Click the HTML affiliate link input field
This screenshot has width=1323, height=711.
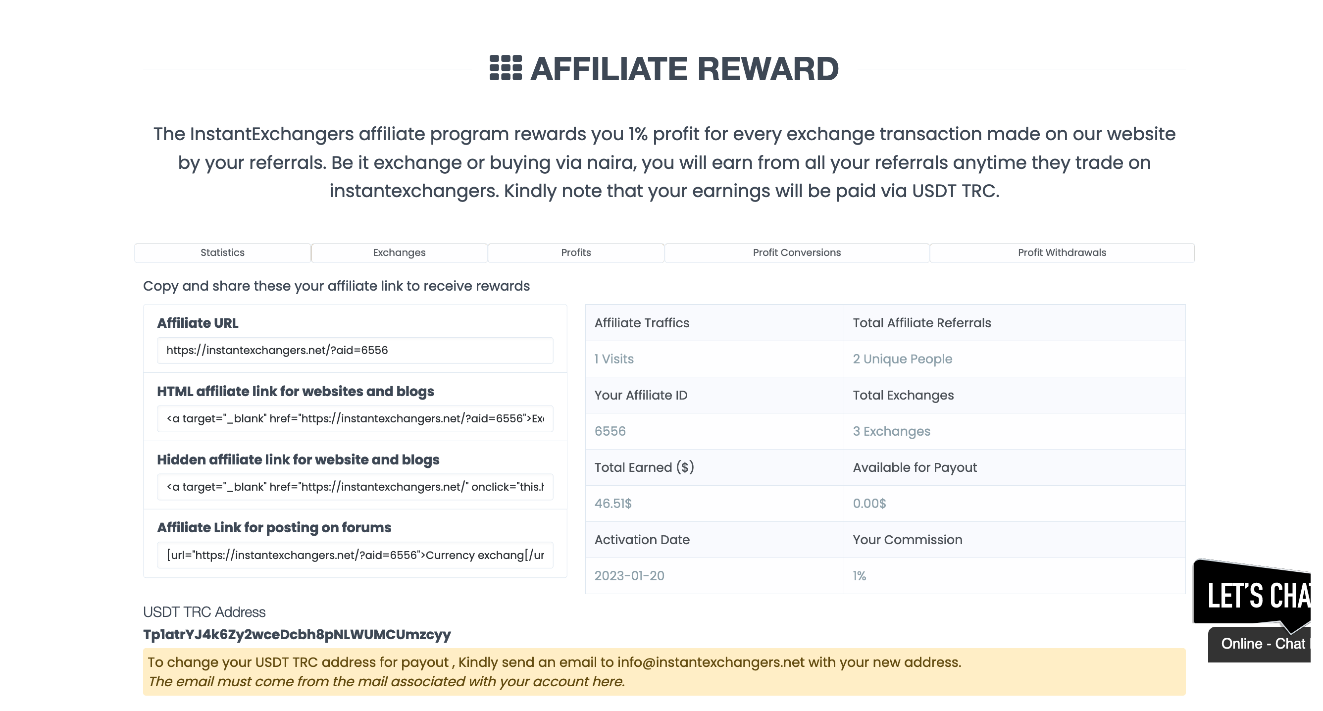(355, 418)
